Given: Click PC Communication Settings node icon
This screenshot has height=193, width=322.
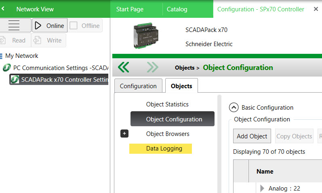Looking at the screenshot, I should click(x=7, y=68).
